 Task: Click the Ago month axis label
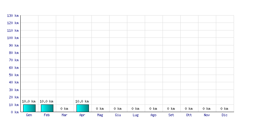[153, 115]
